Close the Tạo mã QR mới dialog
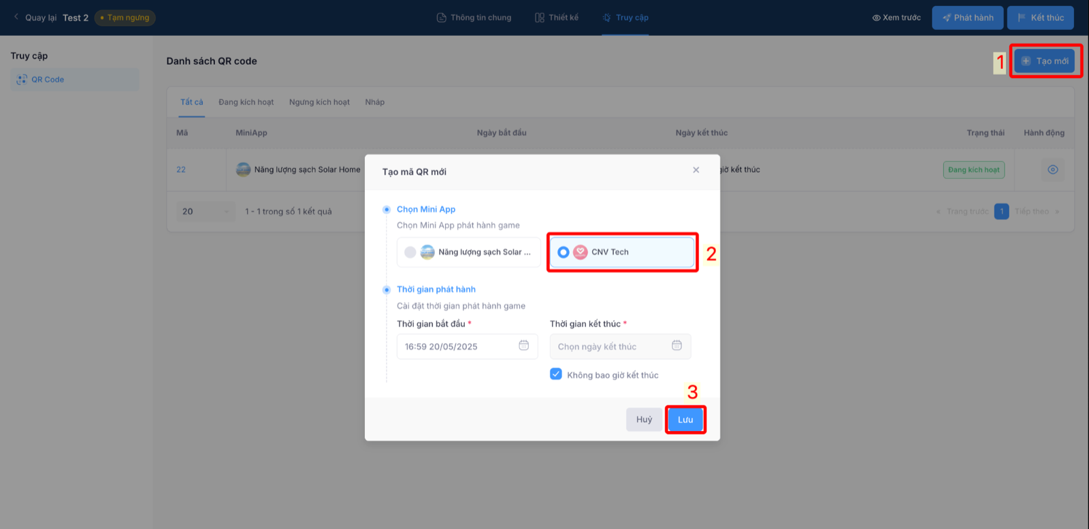This screenshot has height=529, width=1089. [696, 170]
